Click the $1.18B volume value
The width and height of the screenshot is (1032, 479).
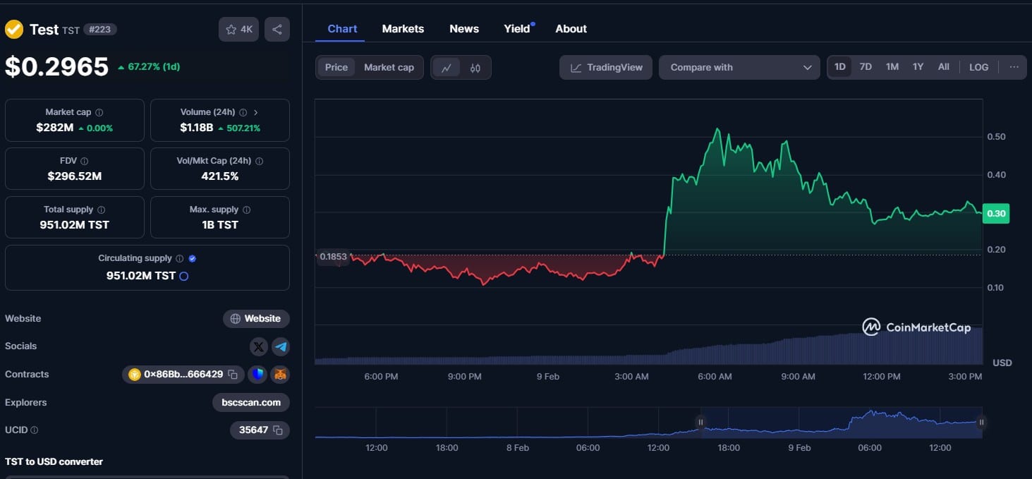click(x=197, y=128)
